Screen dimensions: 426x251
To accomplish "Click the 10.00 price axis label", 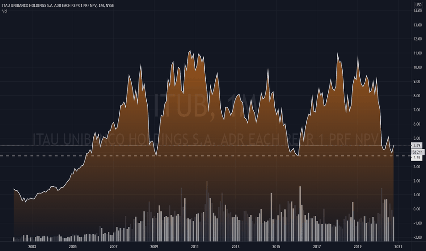I will click(x=418, y=67).
